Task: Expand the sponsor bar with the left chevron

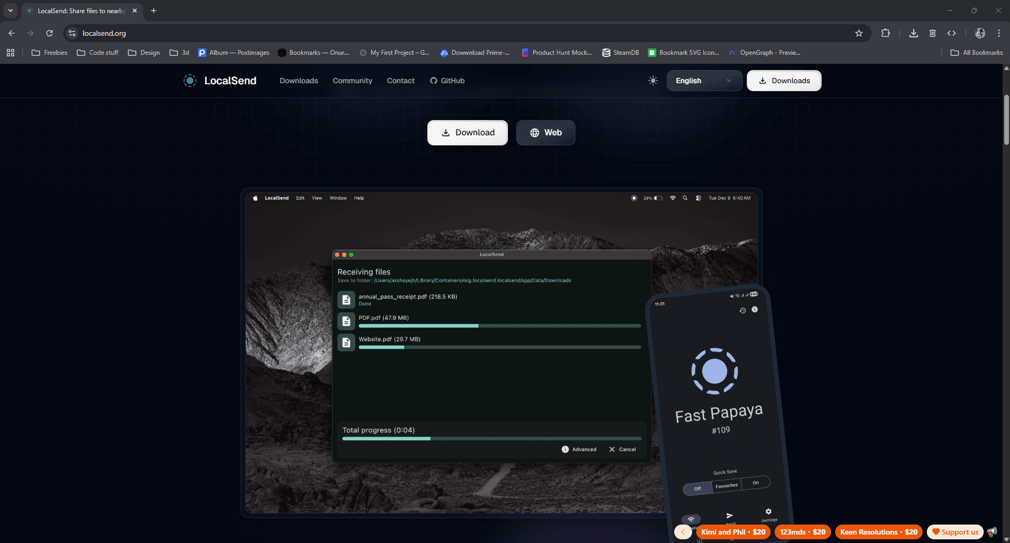Action: click(x=683, y=532)
